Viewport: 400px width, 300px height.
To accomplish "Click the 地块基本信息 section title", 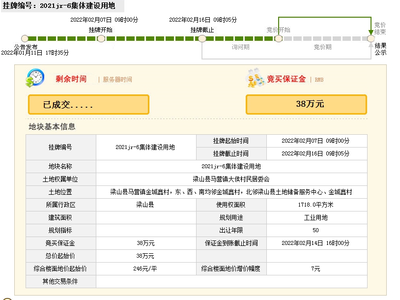I will 52,126.
